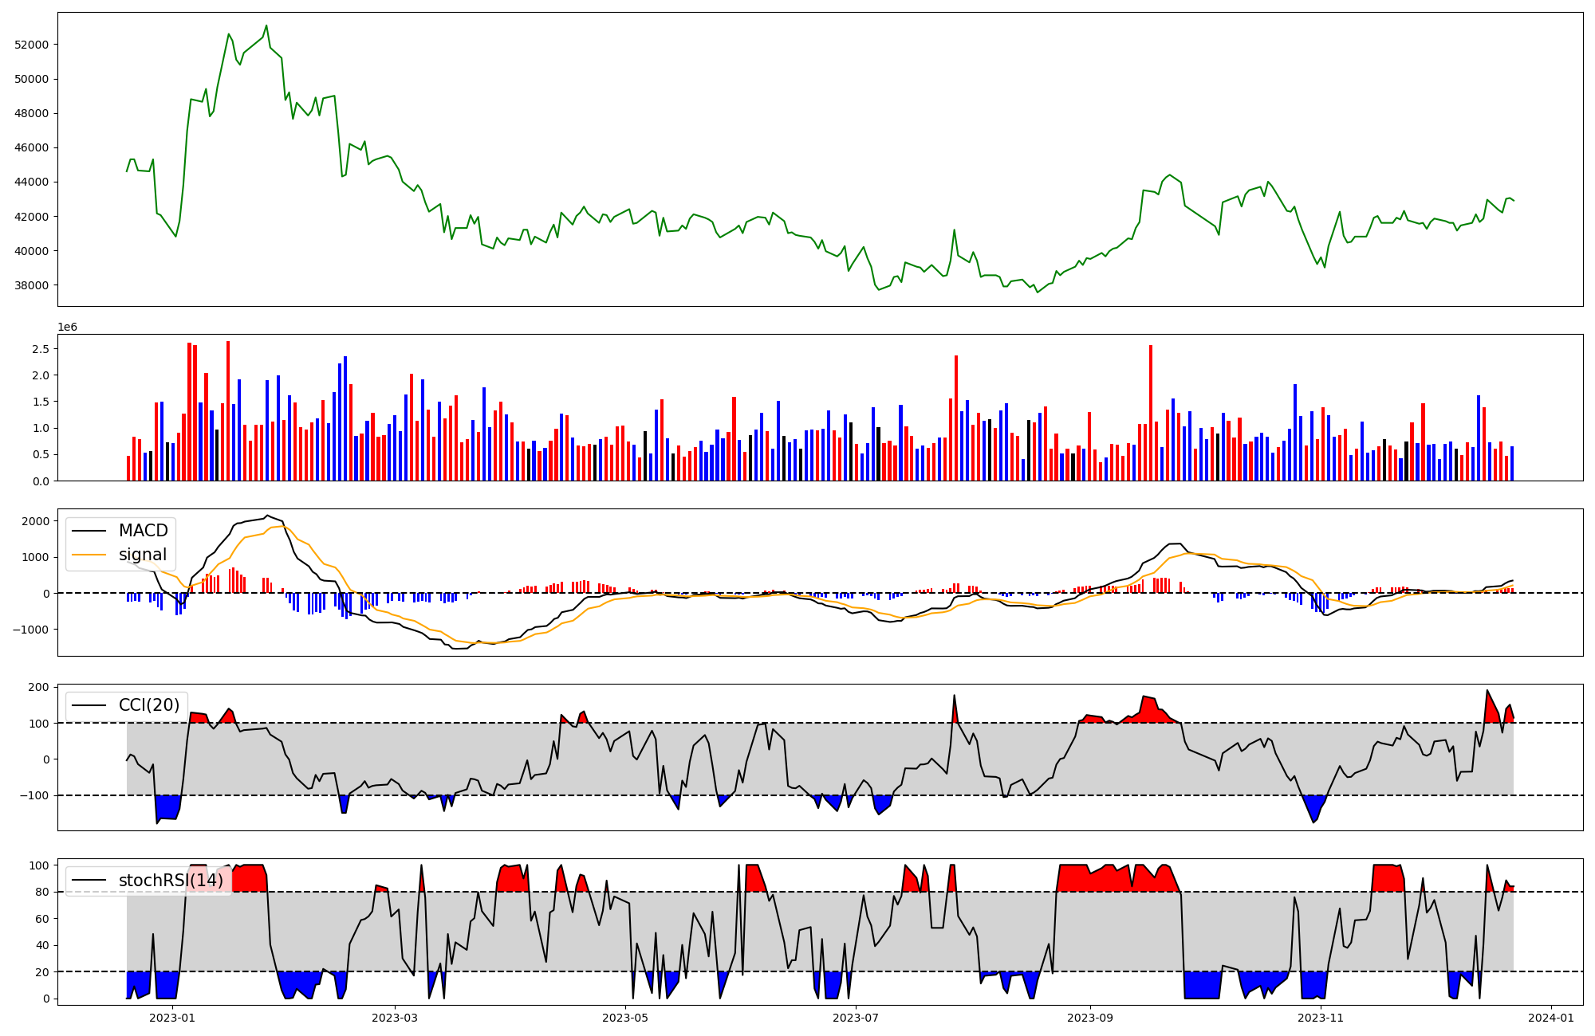
Task: Click the MACD legend label
Action: point(143,531)
